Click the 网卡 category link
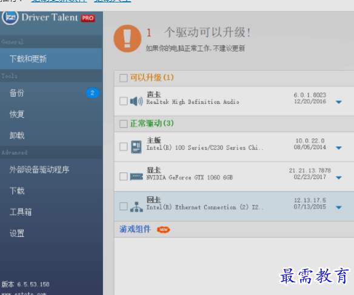 coord(154,199)
